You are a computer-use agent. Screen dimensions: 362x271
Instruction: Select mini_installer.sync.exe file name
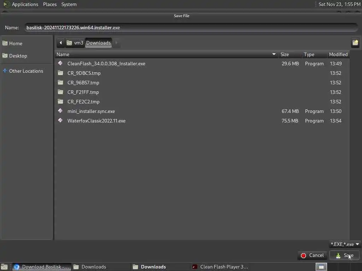tap(91, 111)
